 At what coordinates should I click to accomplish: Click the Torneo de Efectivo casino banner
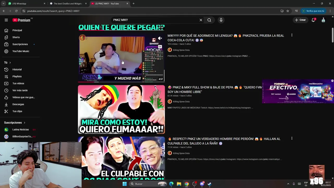(298, 91)
